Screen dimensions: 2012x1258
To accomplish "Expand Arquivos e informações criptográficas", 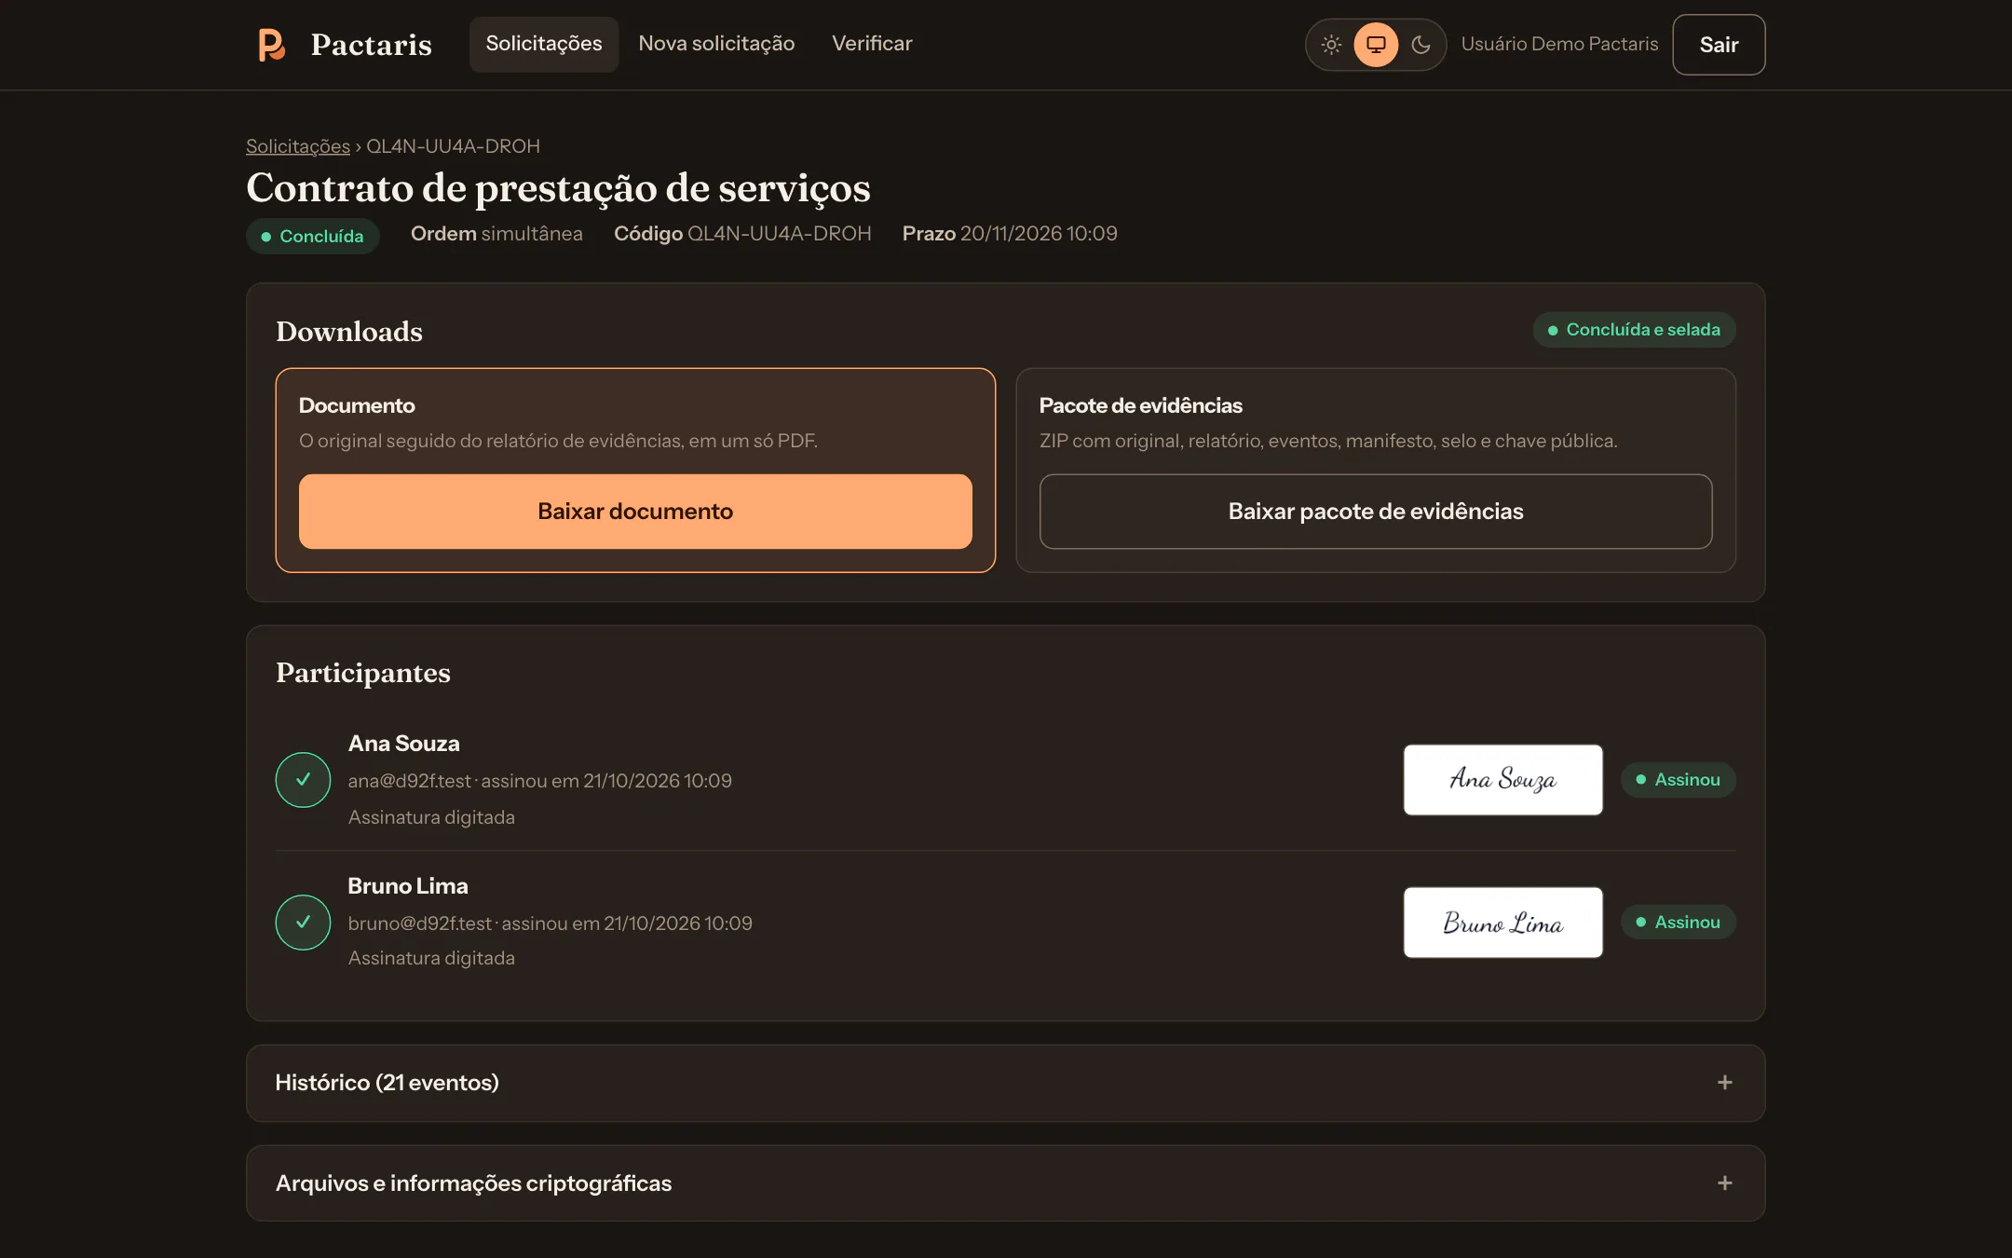I will point(1005,1183).
